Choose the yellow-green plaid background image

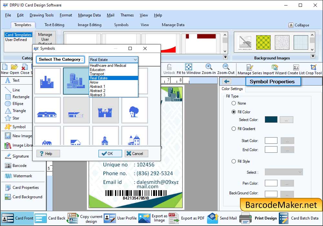point(263,42)
